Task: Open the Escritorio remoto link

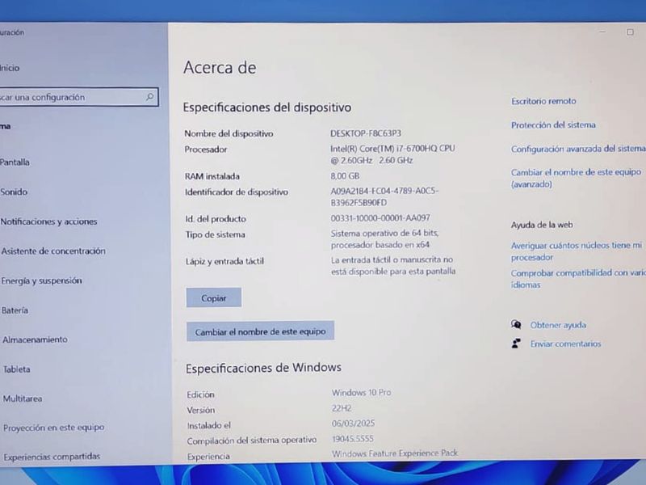Action: 543,101
